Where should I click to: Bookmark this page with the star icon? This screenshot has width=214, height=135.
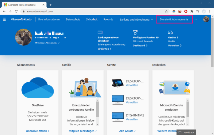[166, 11]
